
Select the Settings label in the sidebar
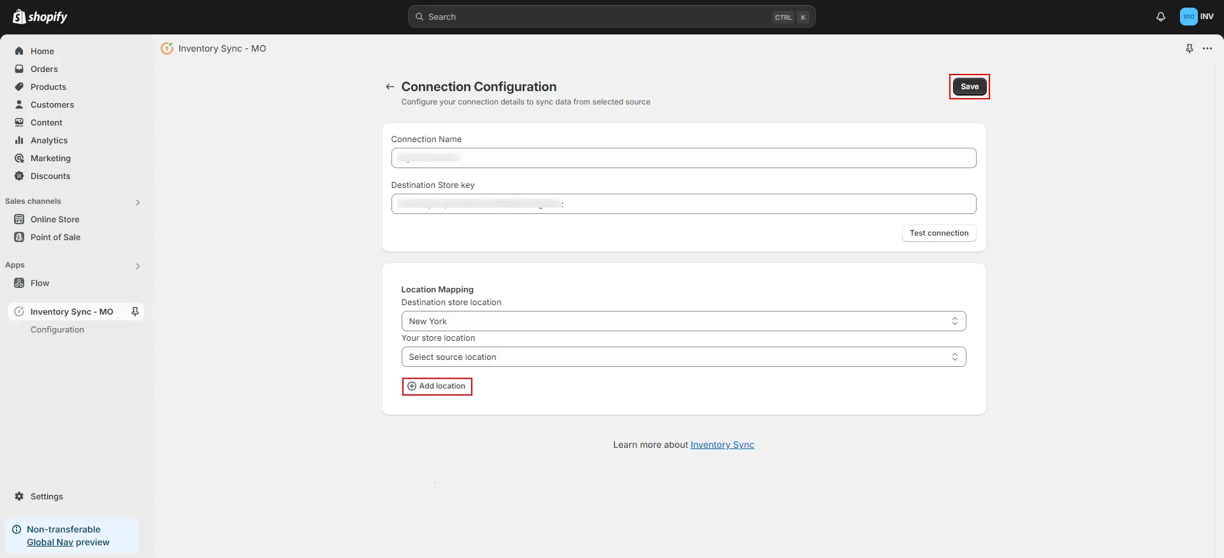47,496
